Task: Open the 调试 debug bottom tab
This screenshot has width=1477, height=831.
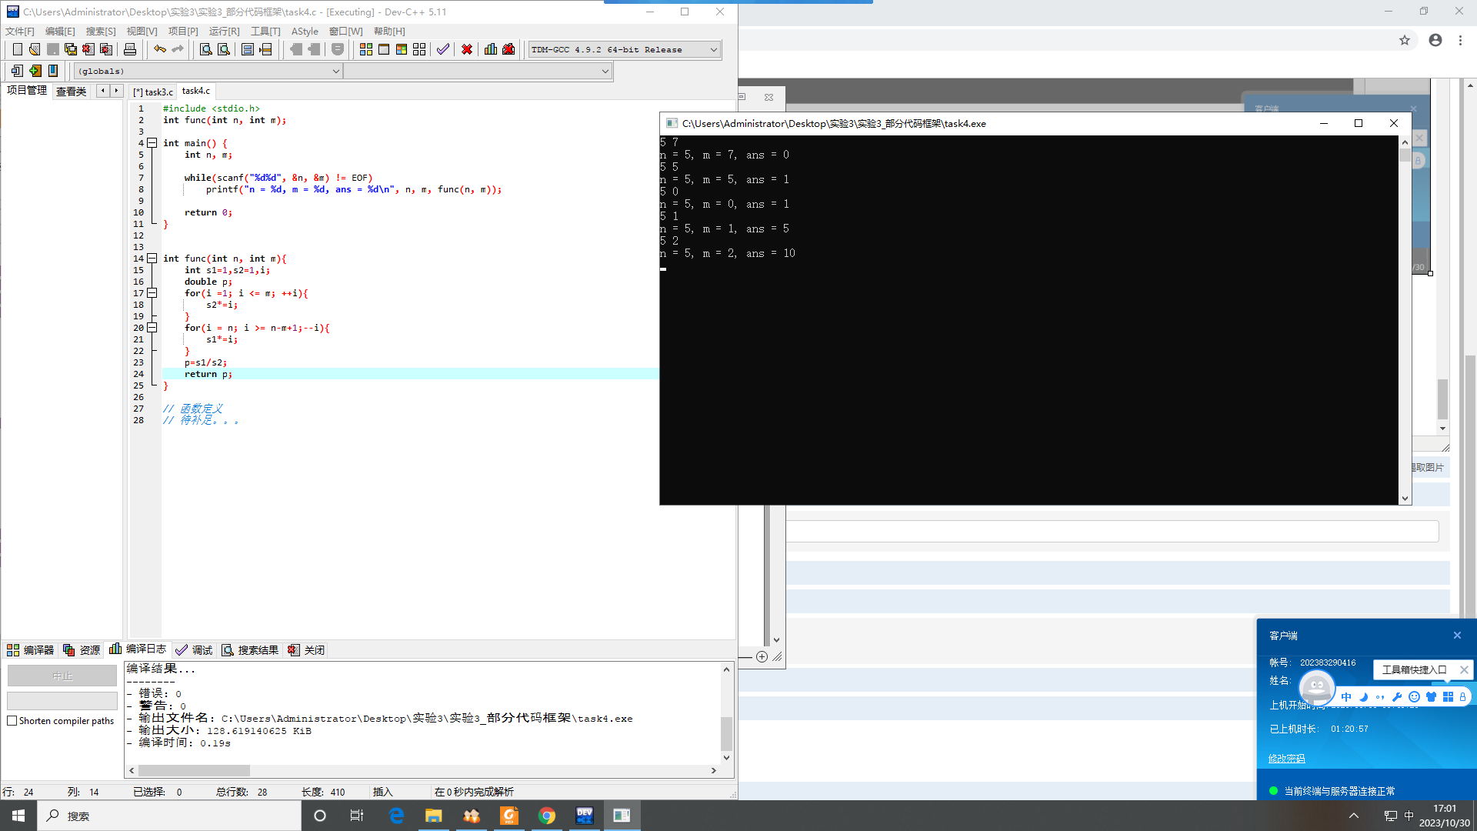Action: (x=195, y=650)
